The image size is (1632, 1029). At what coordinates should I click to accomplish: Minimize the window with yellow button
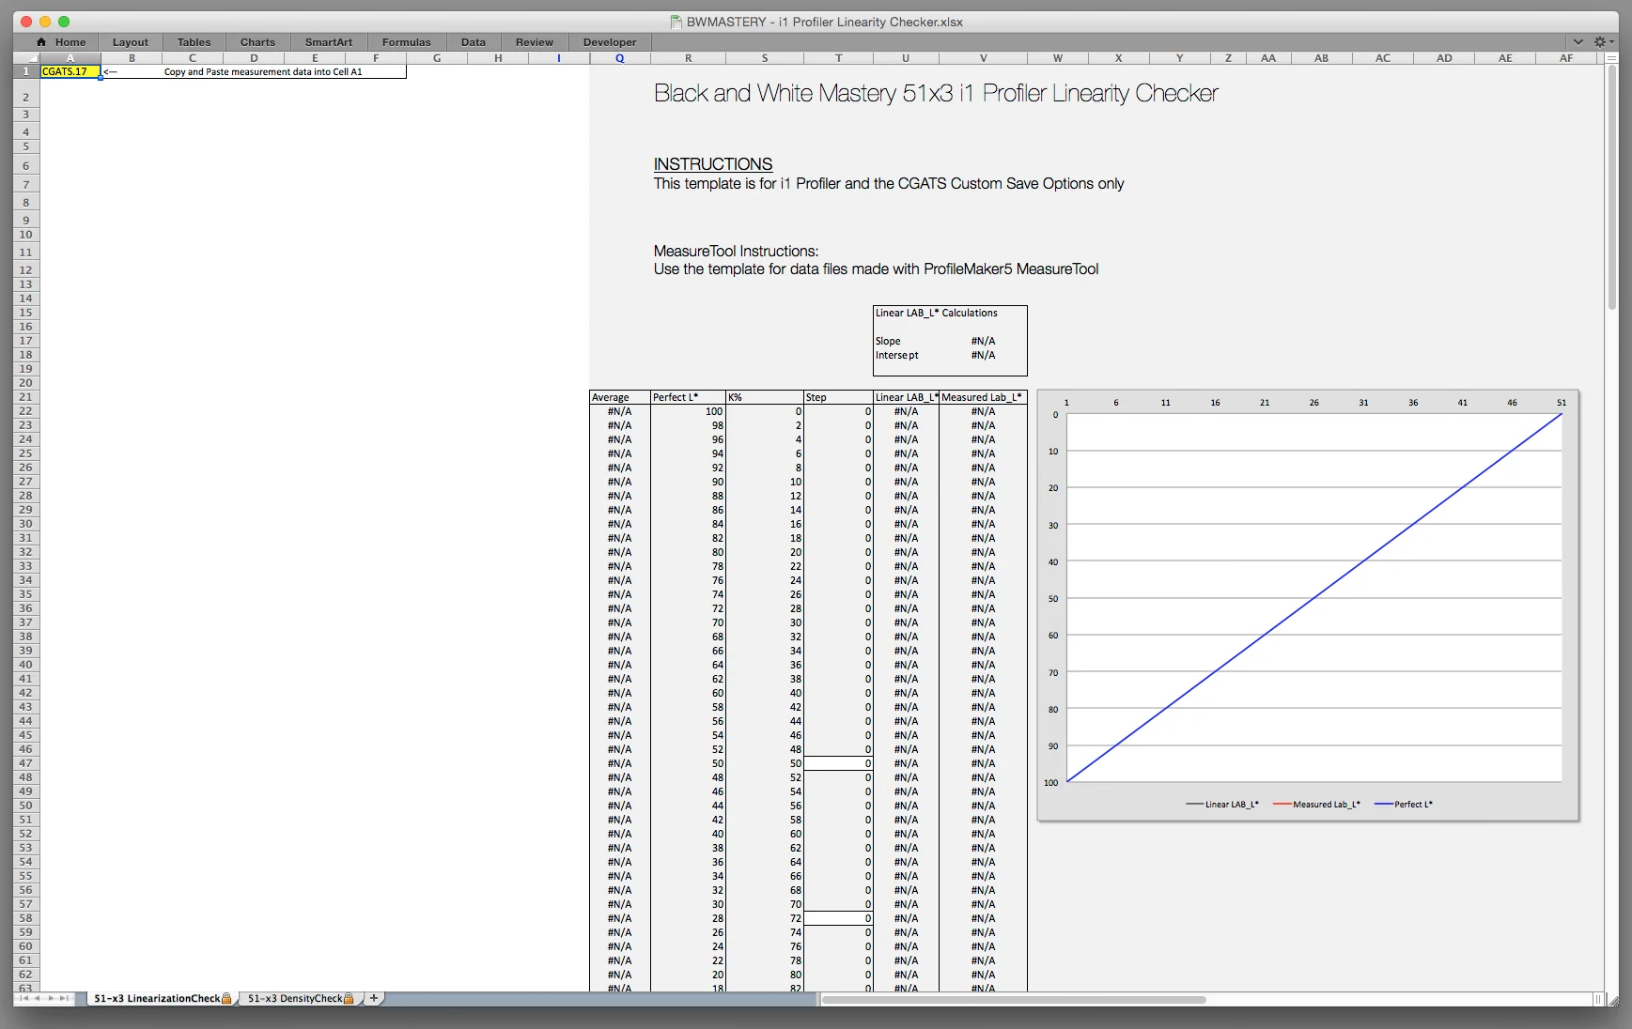(44, 22)
